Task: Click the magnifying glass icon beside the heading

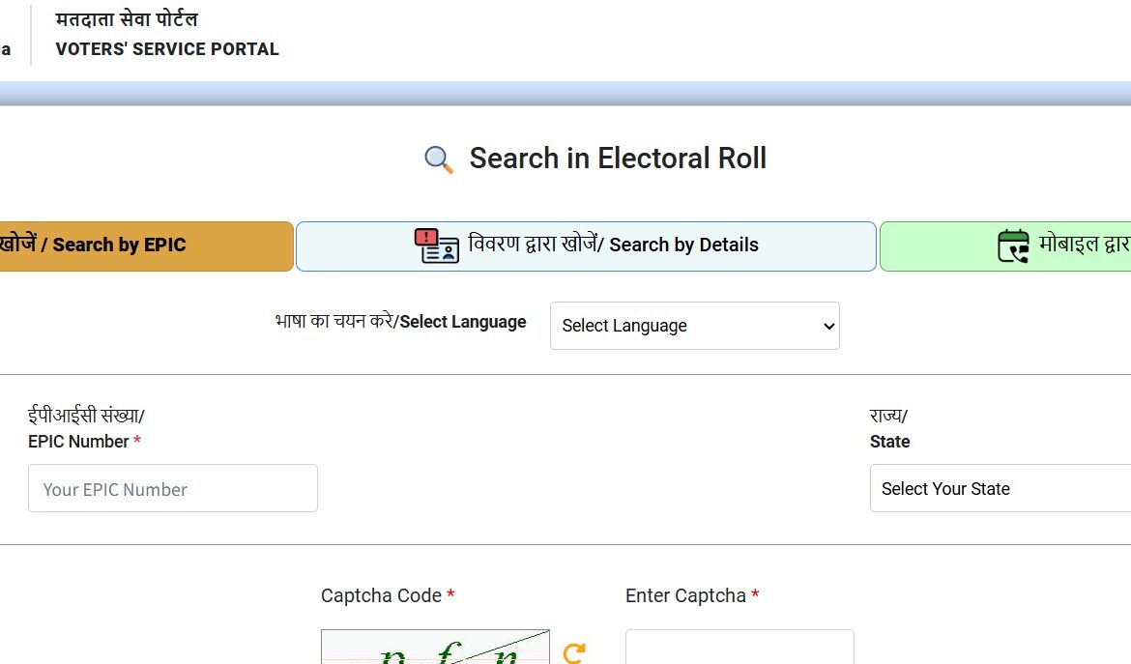Action: [x=439, y=159]
